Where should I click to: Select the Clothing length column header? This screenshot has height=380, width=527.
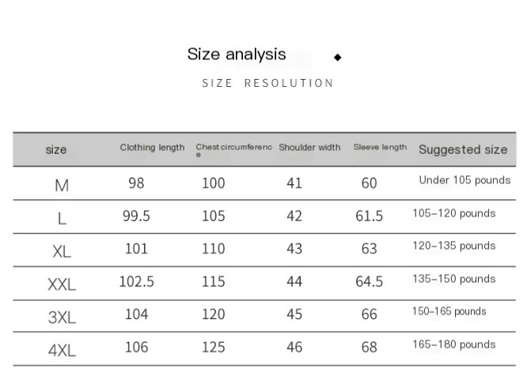(x=152, y=148)
